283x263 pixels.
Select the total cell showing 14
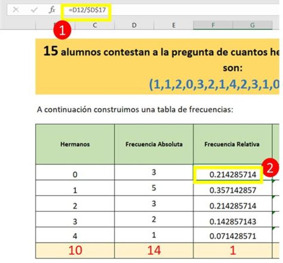coord(154,250)
